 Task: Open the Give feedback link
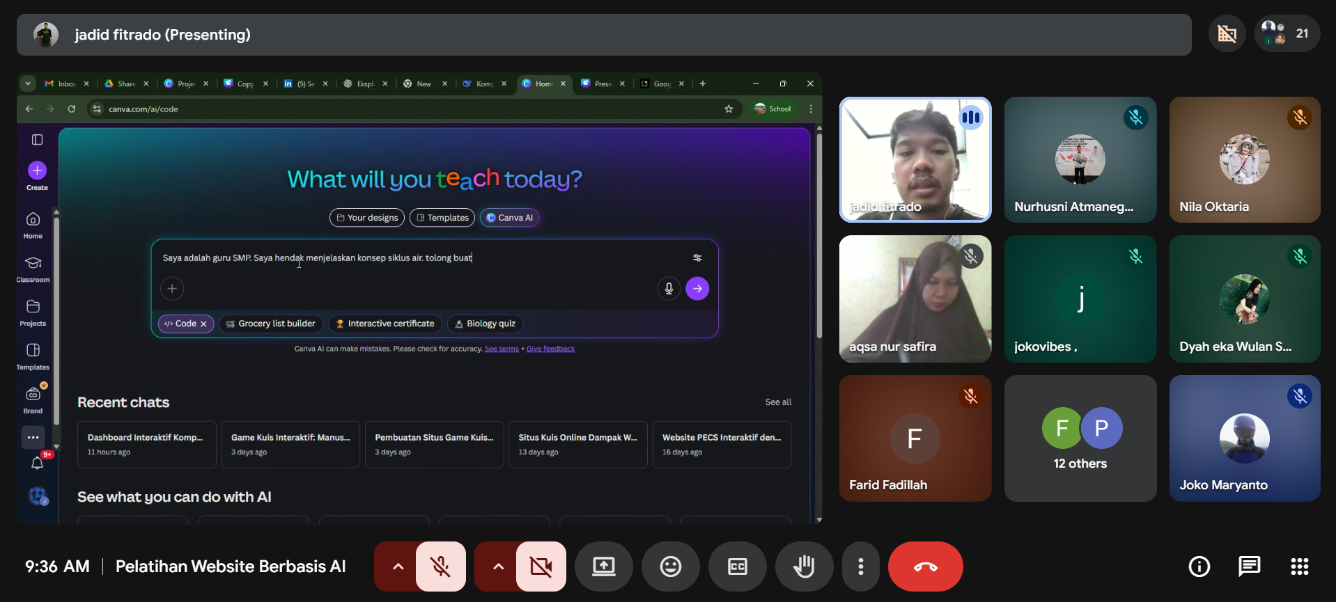550,349
